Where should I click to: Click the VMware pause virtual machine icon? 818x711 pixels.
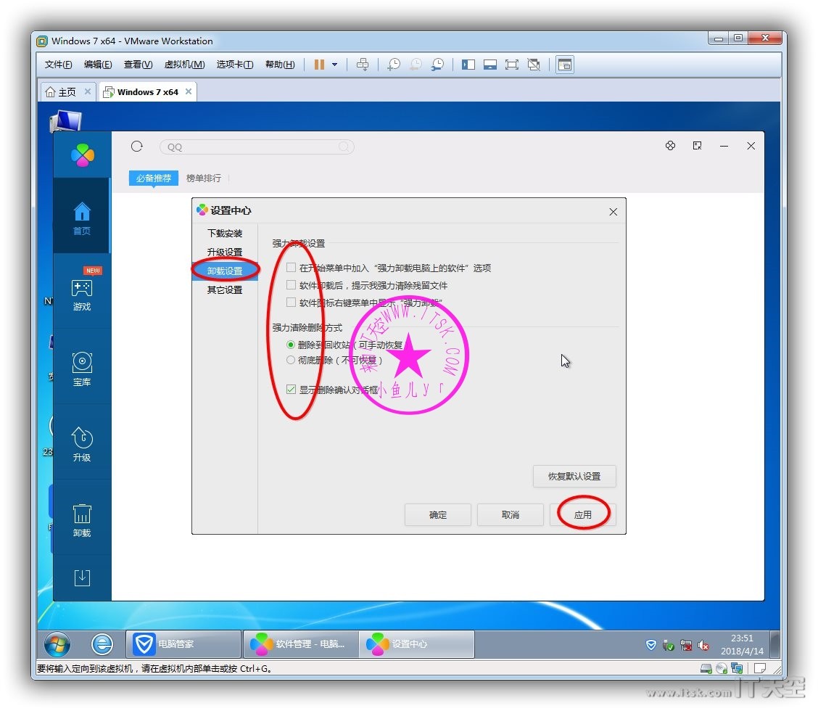[319, 65]
